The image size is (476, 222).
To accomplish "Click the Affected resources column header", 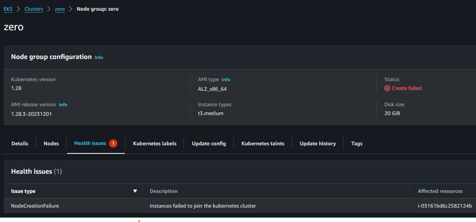I will [x=440, y=191].
